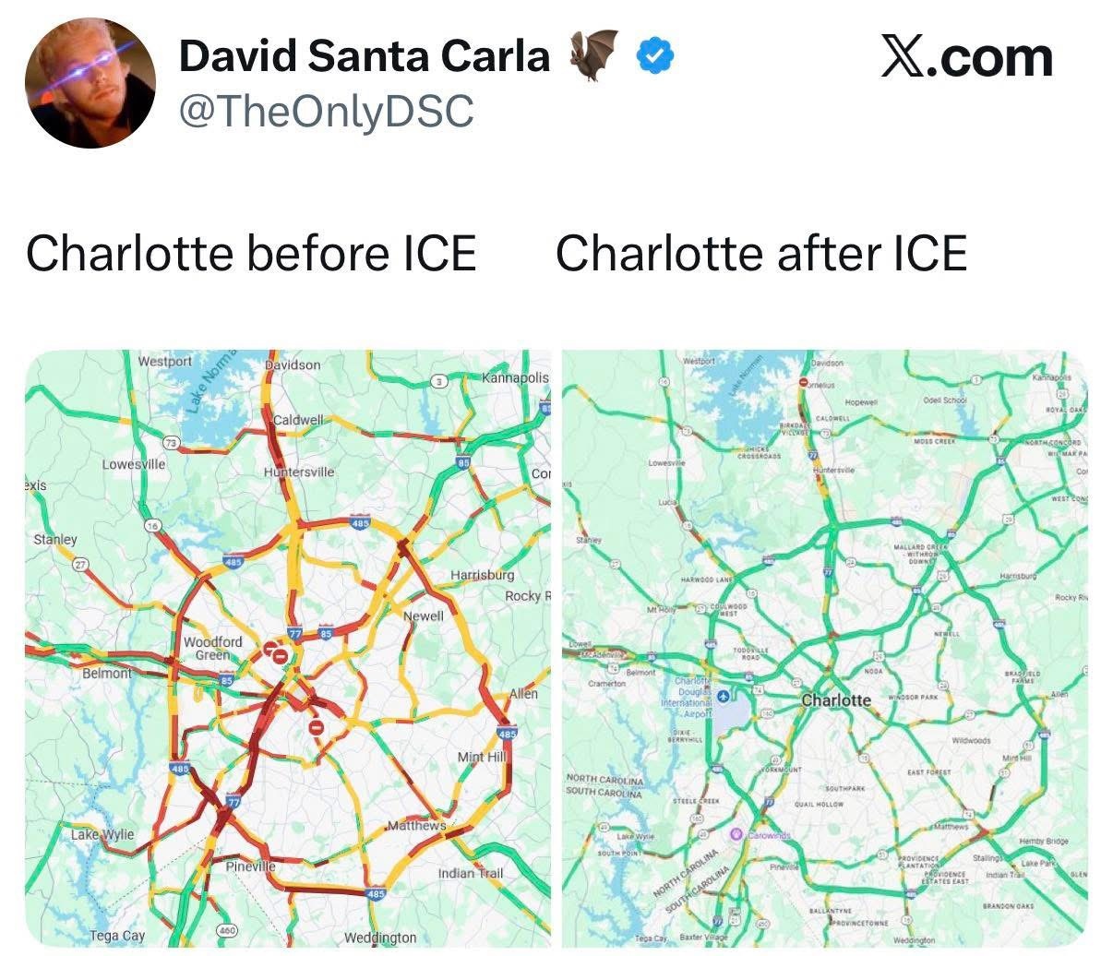Click the purple Carowinds marker
The height and width of the screenshot is (956, 1113).
click(x=736, y=834)
